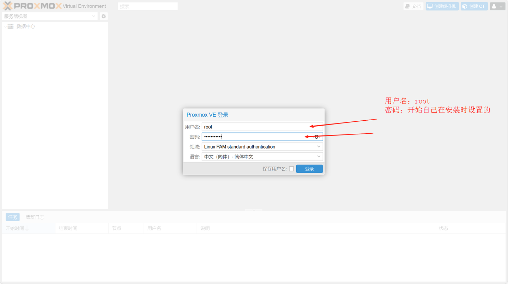Click the book icon on 文档 button
Image resolution: width=508 pixels, height=284 pixels.
click(408, 6)
